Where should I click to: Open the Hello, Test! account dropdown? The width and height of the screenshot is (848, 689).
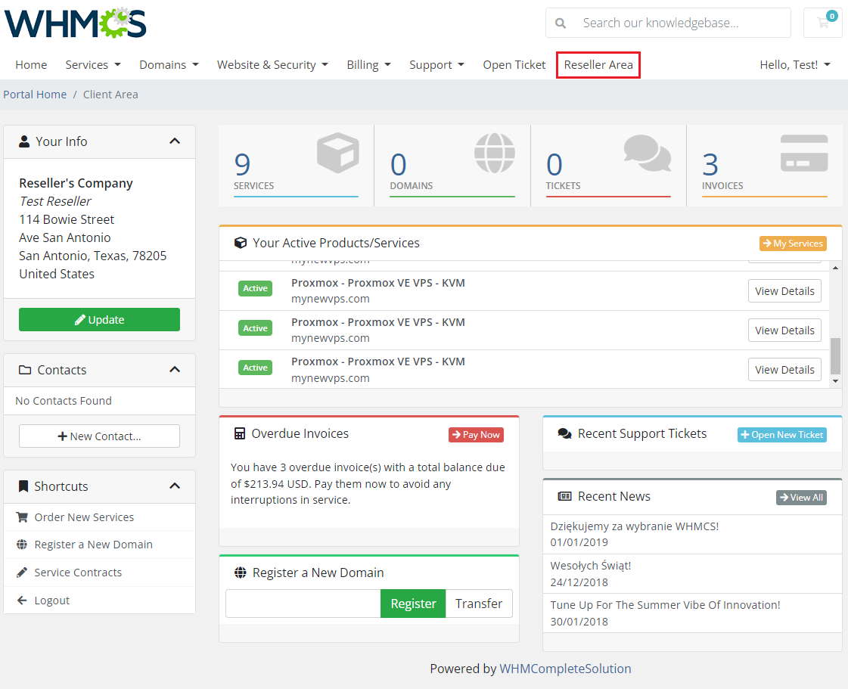(795, 65)
